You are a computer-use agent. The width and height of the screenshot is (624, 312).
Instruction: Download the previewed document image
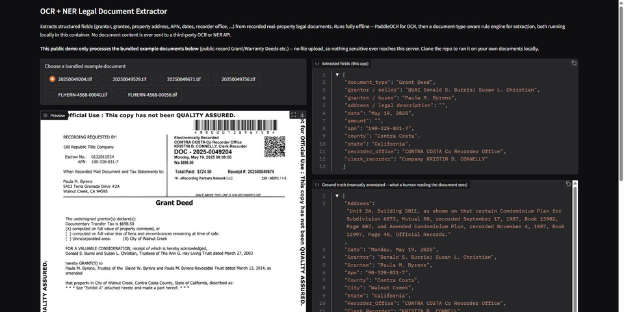coord(302,114)
